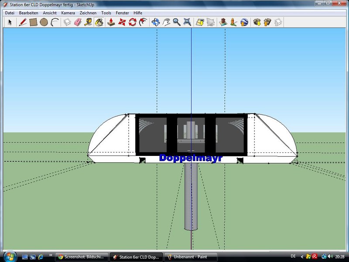Select the Offset tool
Screen dimensions: 349x262
(143, 22)
